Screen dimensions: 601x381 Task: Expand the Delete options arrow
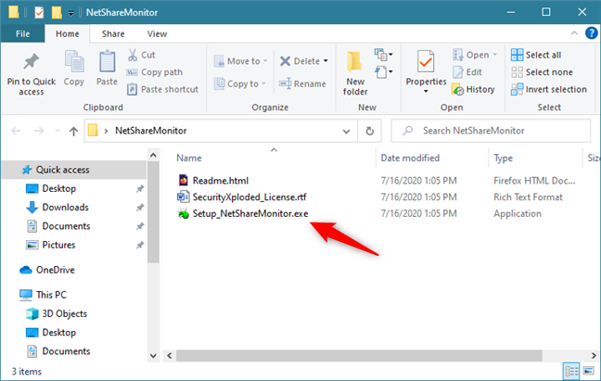pos(326,61)
